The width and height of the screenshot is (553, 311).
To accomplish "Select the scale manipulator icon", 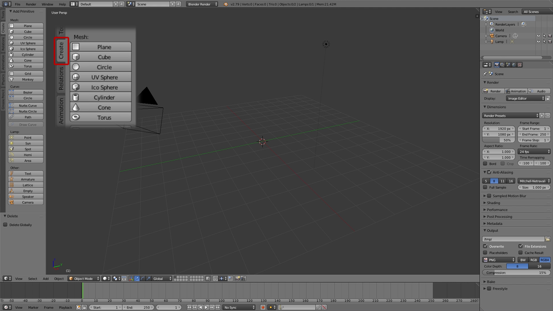I will [148, 279].
